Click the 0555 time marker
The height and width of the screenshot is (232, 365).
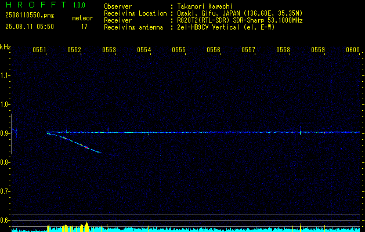[x=179, y=50]
